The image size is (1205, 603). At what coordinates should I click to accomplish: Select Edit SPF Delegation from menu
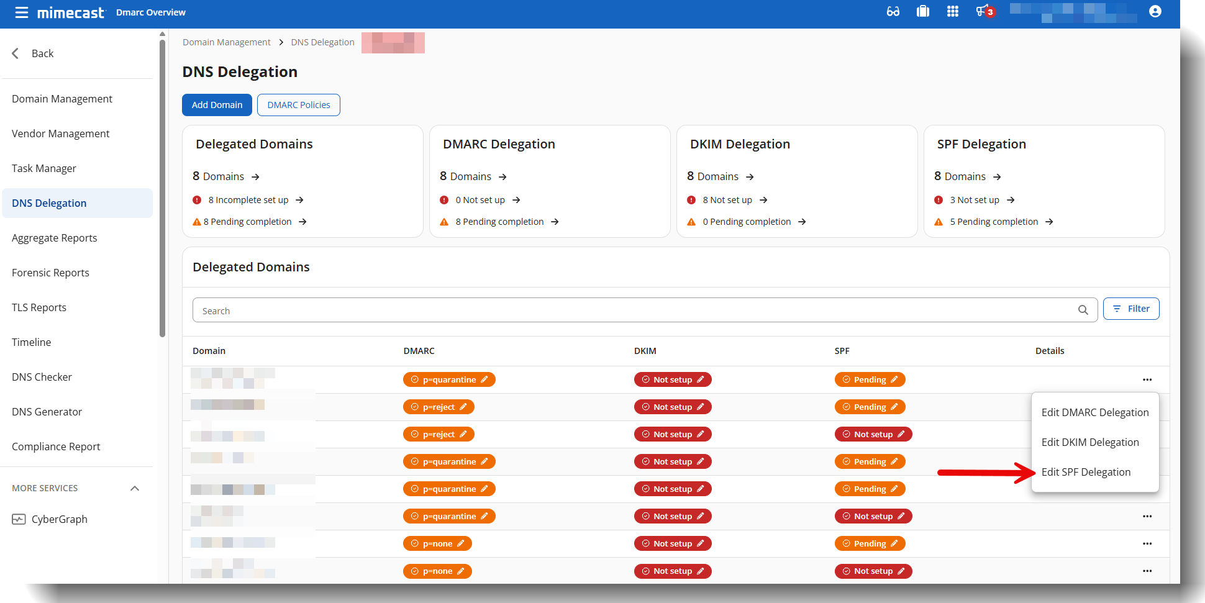[1086, 472]
